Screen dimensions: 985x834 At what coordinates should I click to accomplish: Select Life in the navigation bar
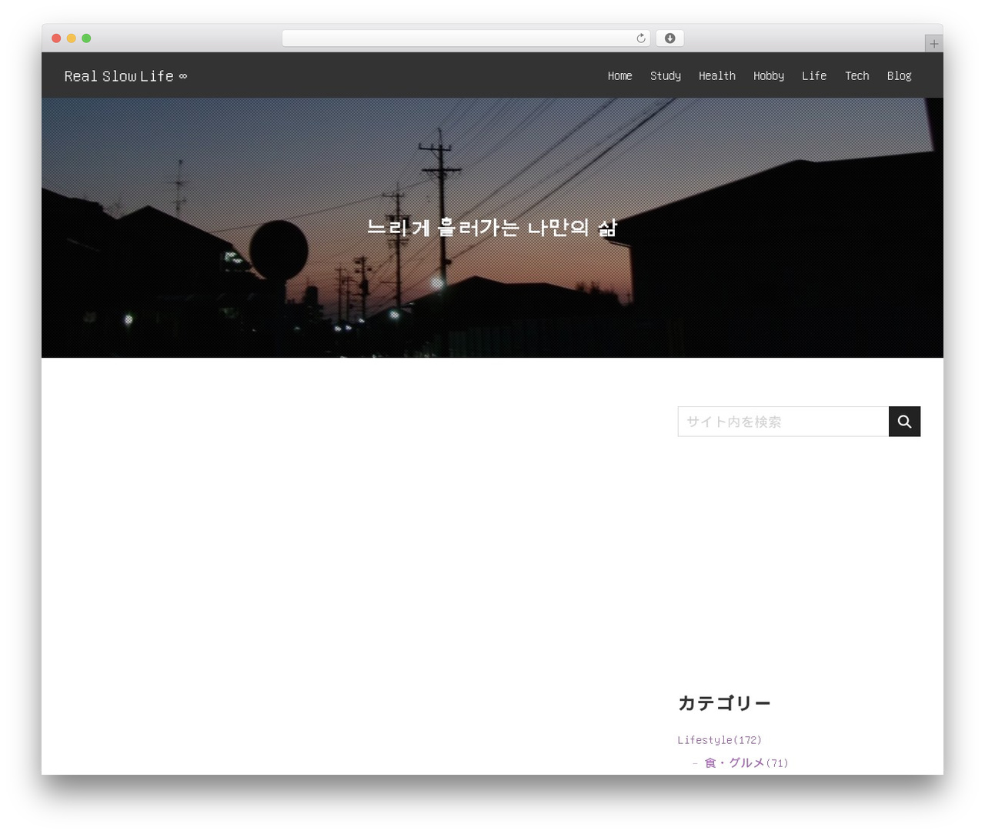point(814,75)
